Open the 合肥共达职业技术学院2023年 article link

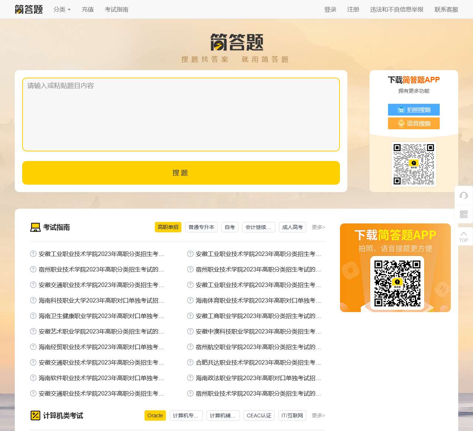click(x=258, y=363)
